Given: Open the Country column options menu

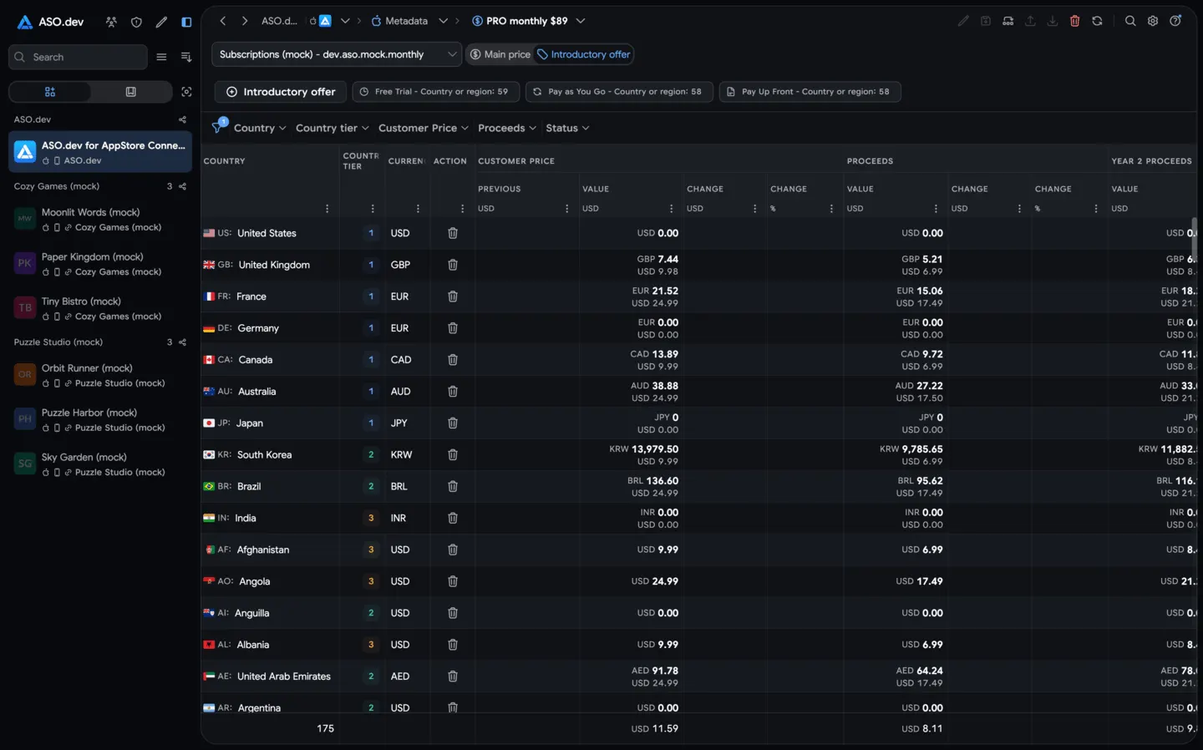Looking at the screenshot, I should (327, 209).
